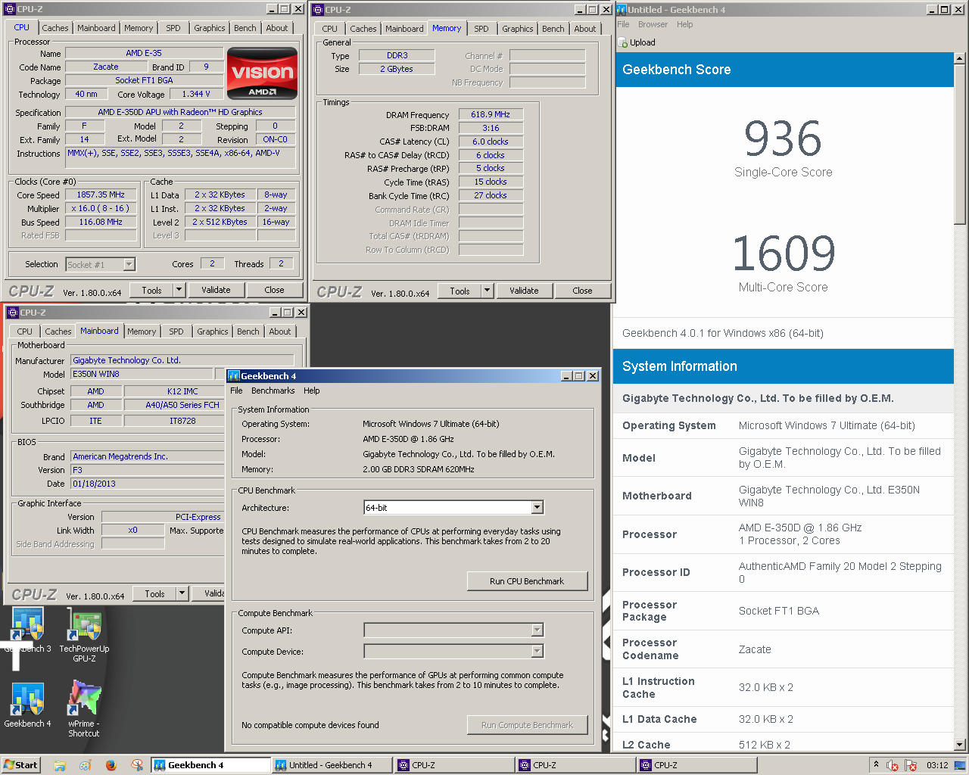Open the Architecture 64-bit dropdown
Image resolution: width=969 pixels, height=775 pixels.
[x=537, y=508]
